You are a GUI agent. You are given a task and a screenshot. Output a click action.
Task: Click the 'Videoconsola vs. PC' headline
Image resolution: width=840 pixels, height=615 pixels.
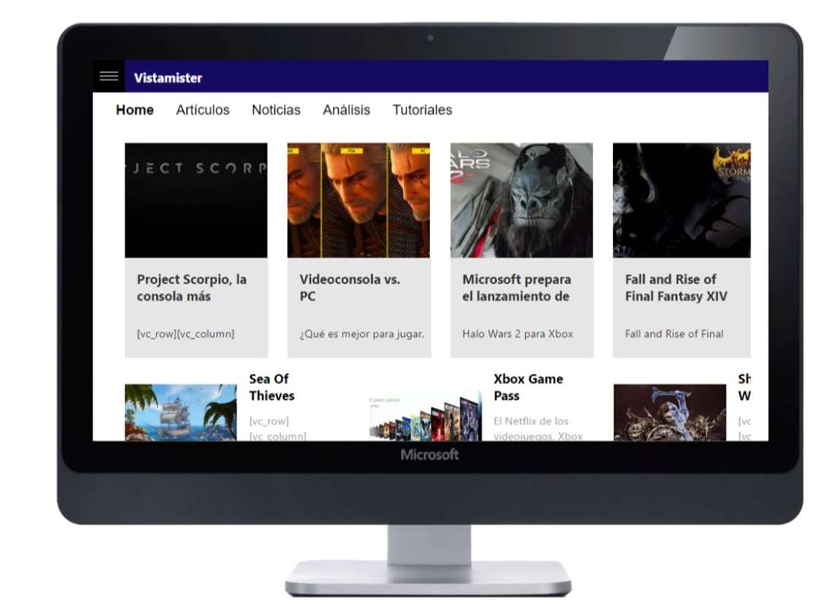click(350, 288)
